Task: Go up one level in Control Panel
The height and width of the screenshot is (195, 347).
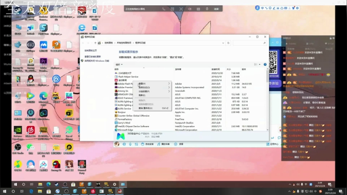Action: [x=95, y=43]
